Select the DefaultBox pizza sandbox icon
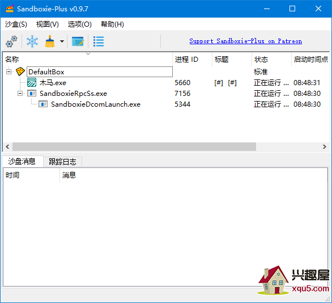Image resolution: width=332 pixels, height=303 pixels. pyautogui.click(x=20, y=71)
